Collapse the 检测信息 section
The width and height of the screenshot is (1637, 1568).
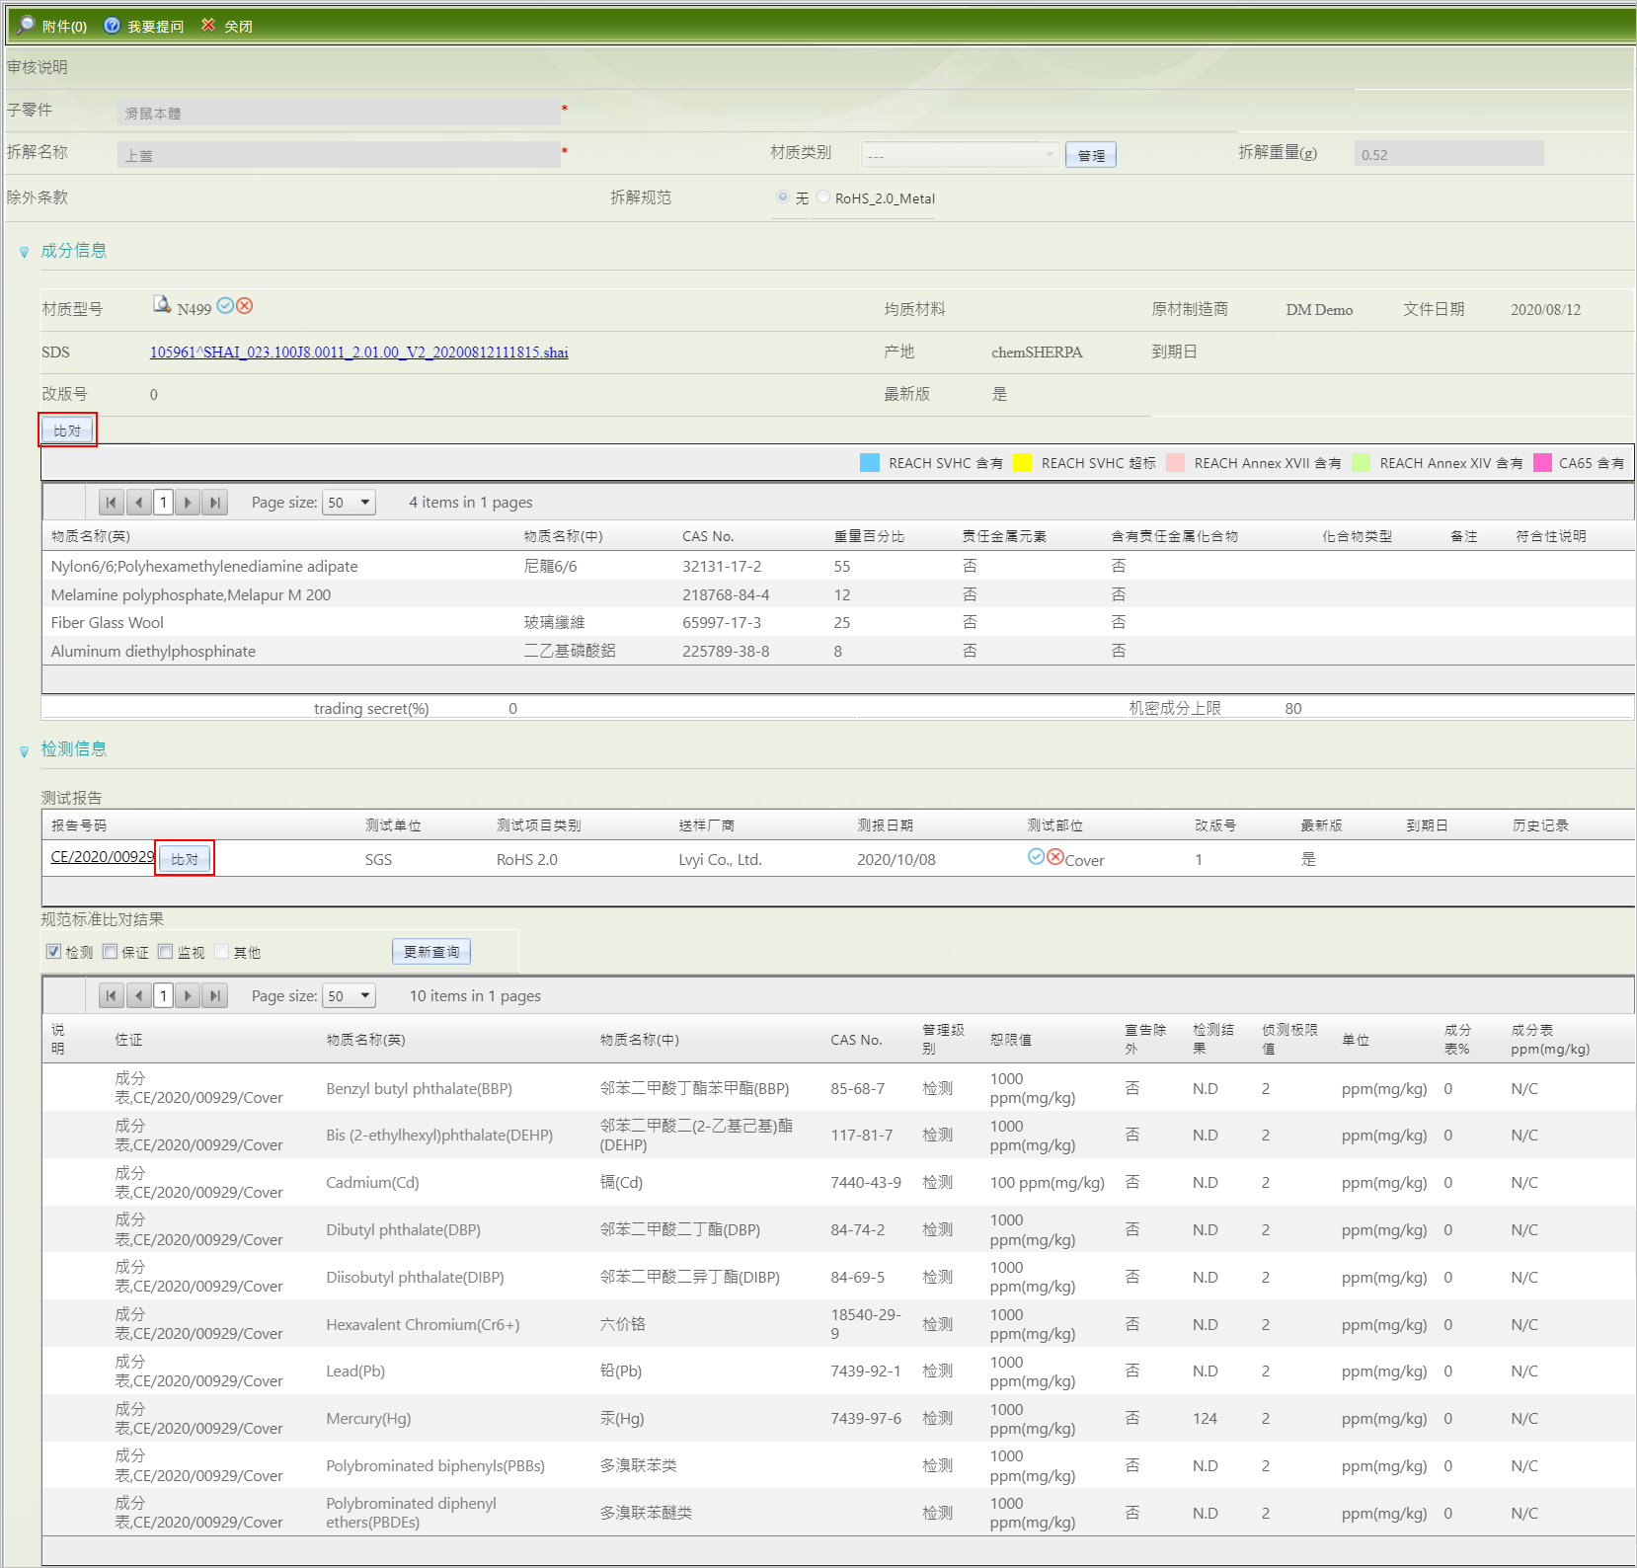25,751
